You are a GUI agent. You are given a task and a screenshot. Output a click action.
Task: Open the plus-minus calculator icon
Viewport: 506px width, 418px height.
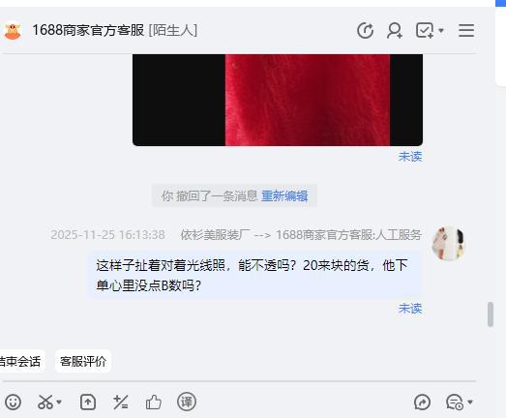[x=121, y=403]
